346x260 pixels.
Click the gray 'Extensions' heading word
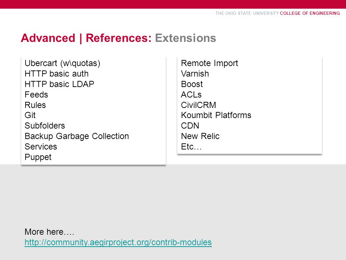(186, 38)
